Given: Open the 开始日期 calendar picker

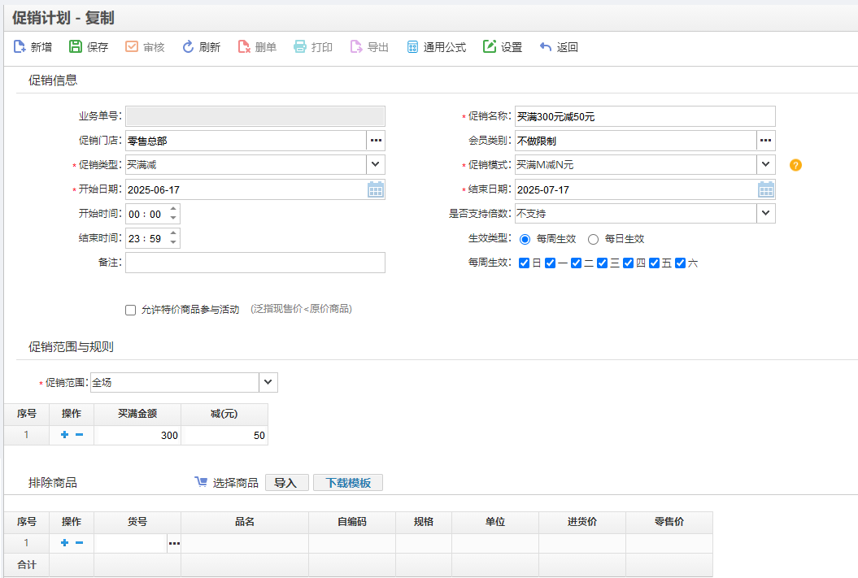Looking at the screenshot, I should click(x=376, y=189).
